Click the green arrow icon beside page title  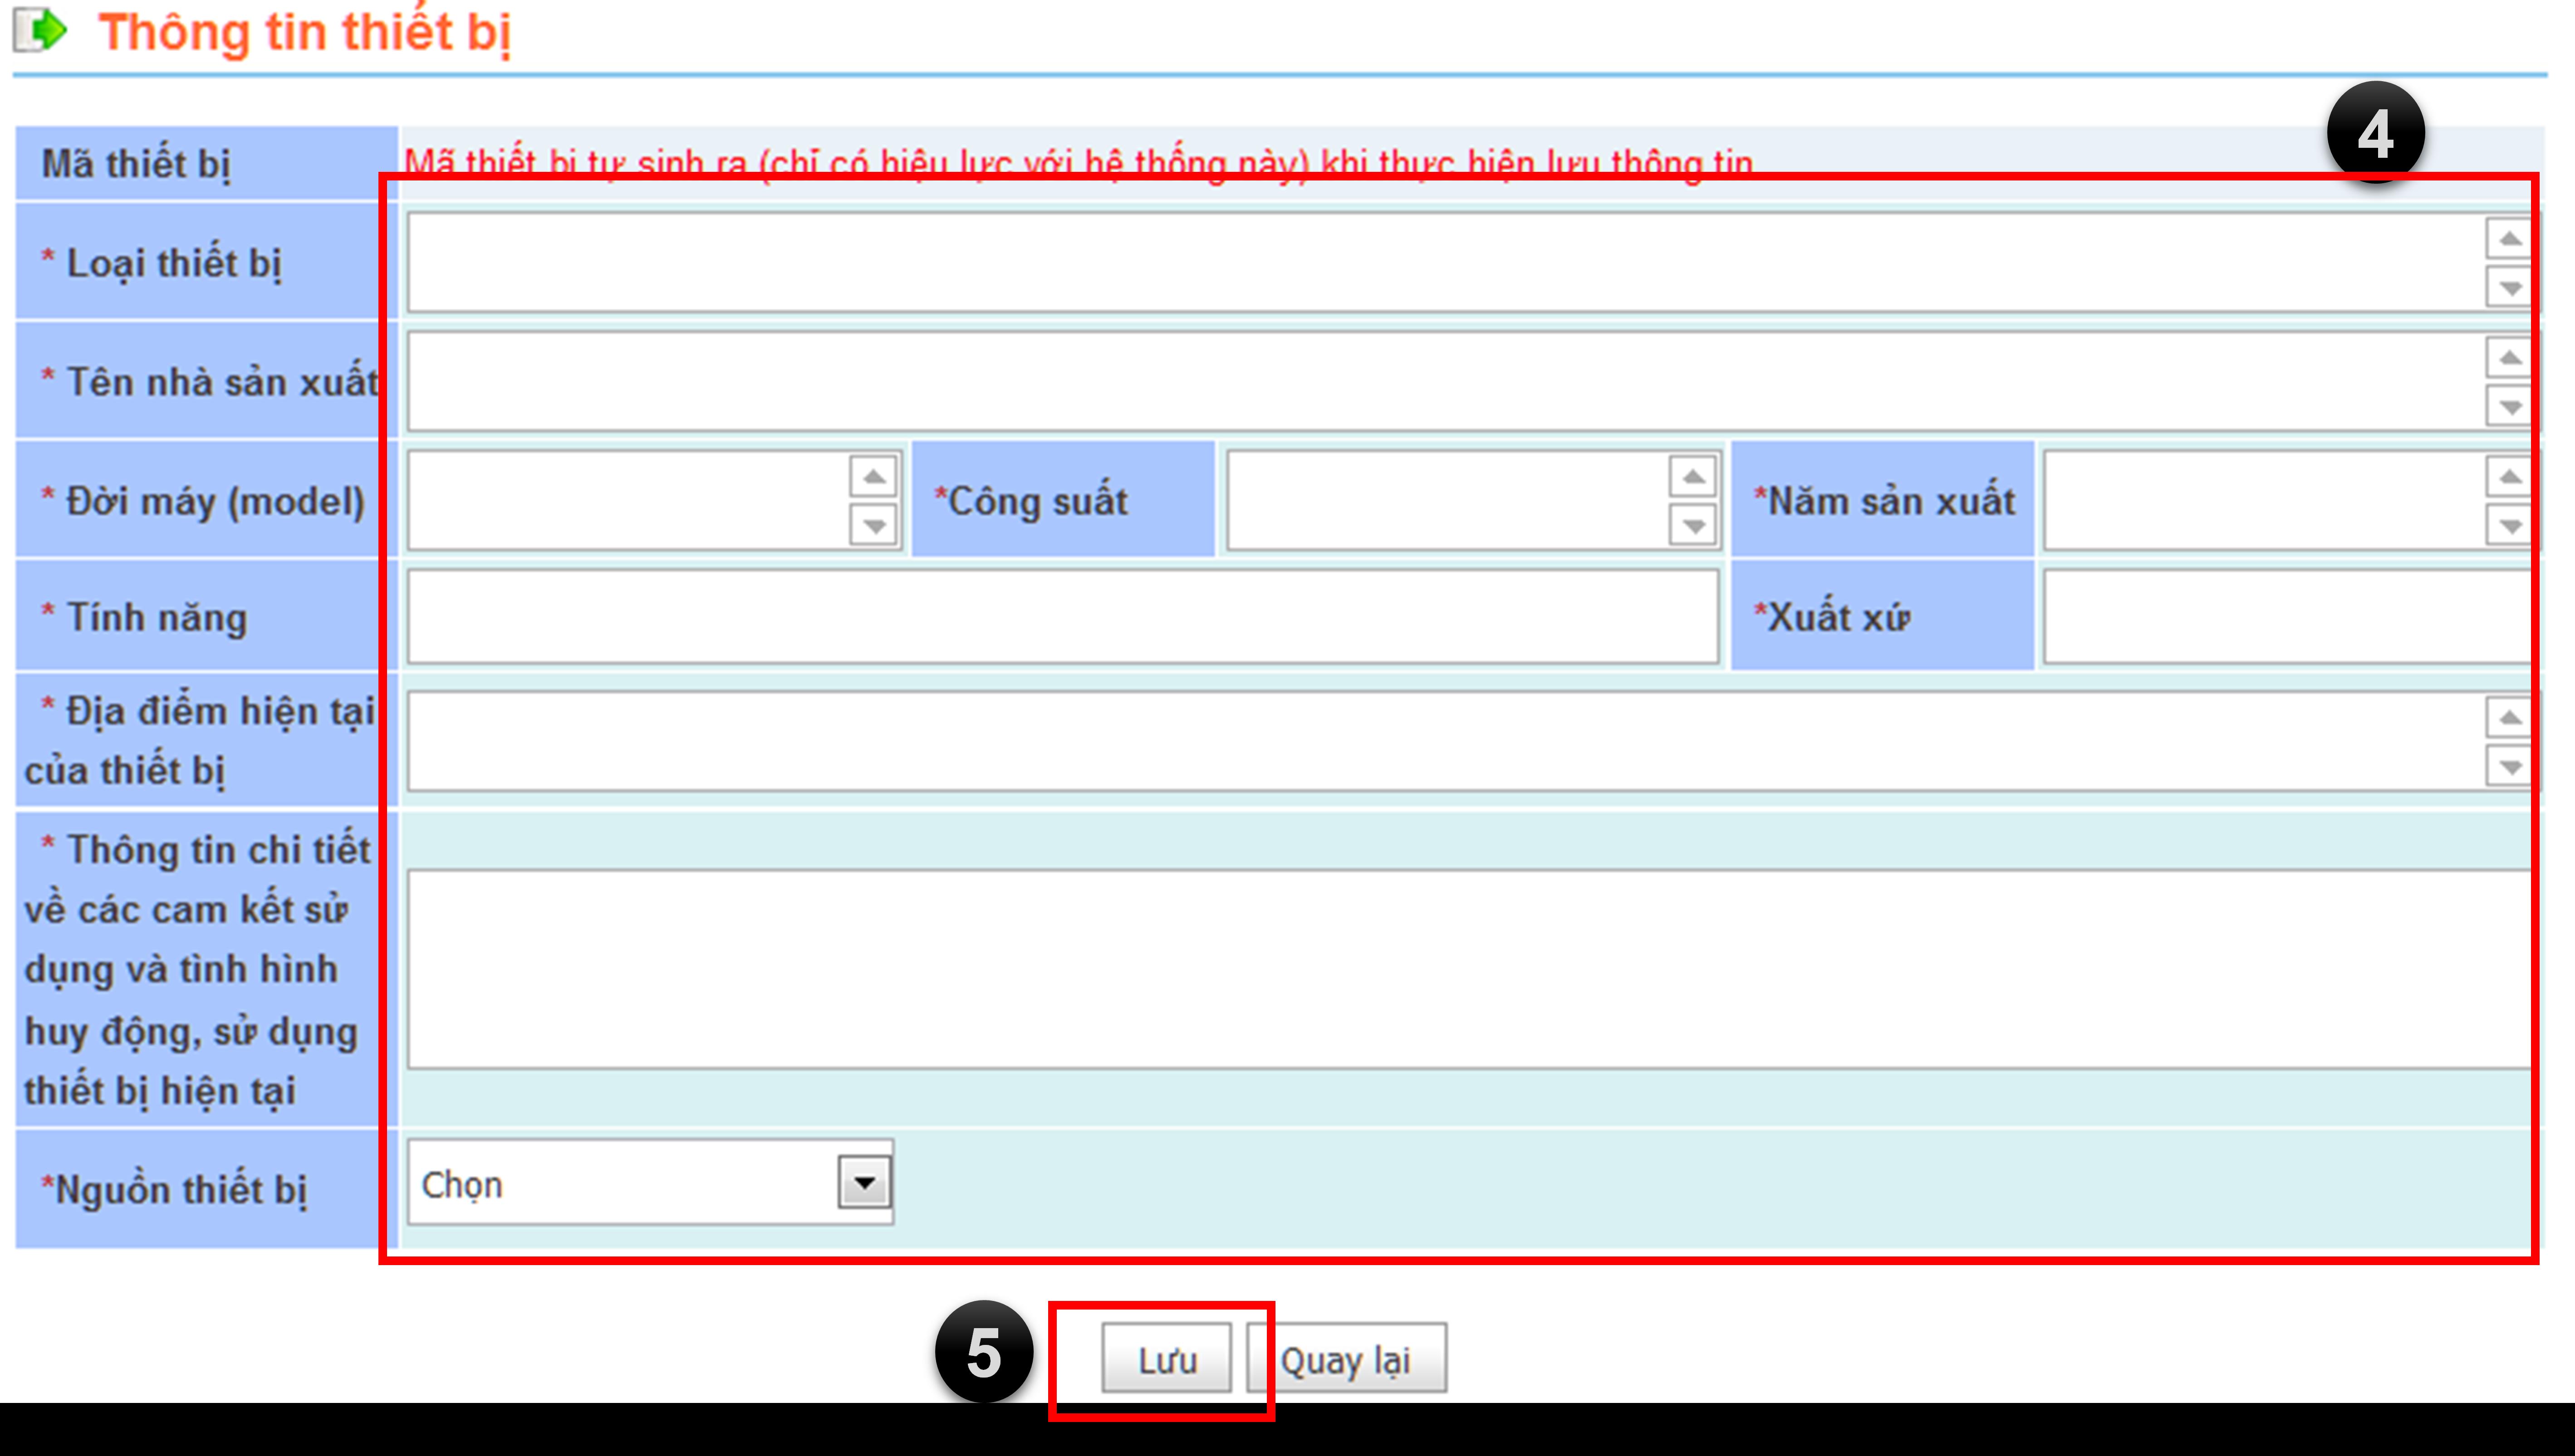(41, 30)
